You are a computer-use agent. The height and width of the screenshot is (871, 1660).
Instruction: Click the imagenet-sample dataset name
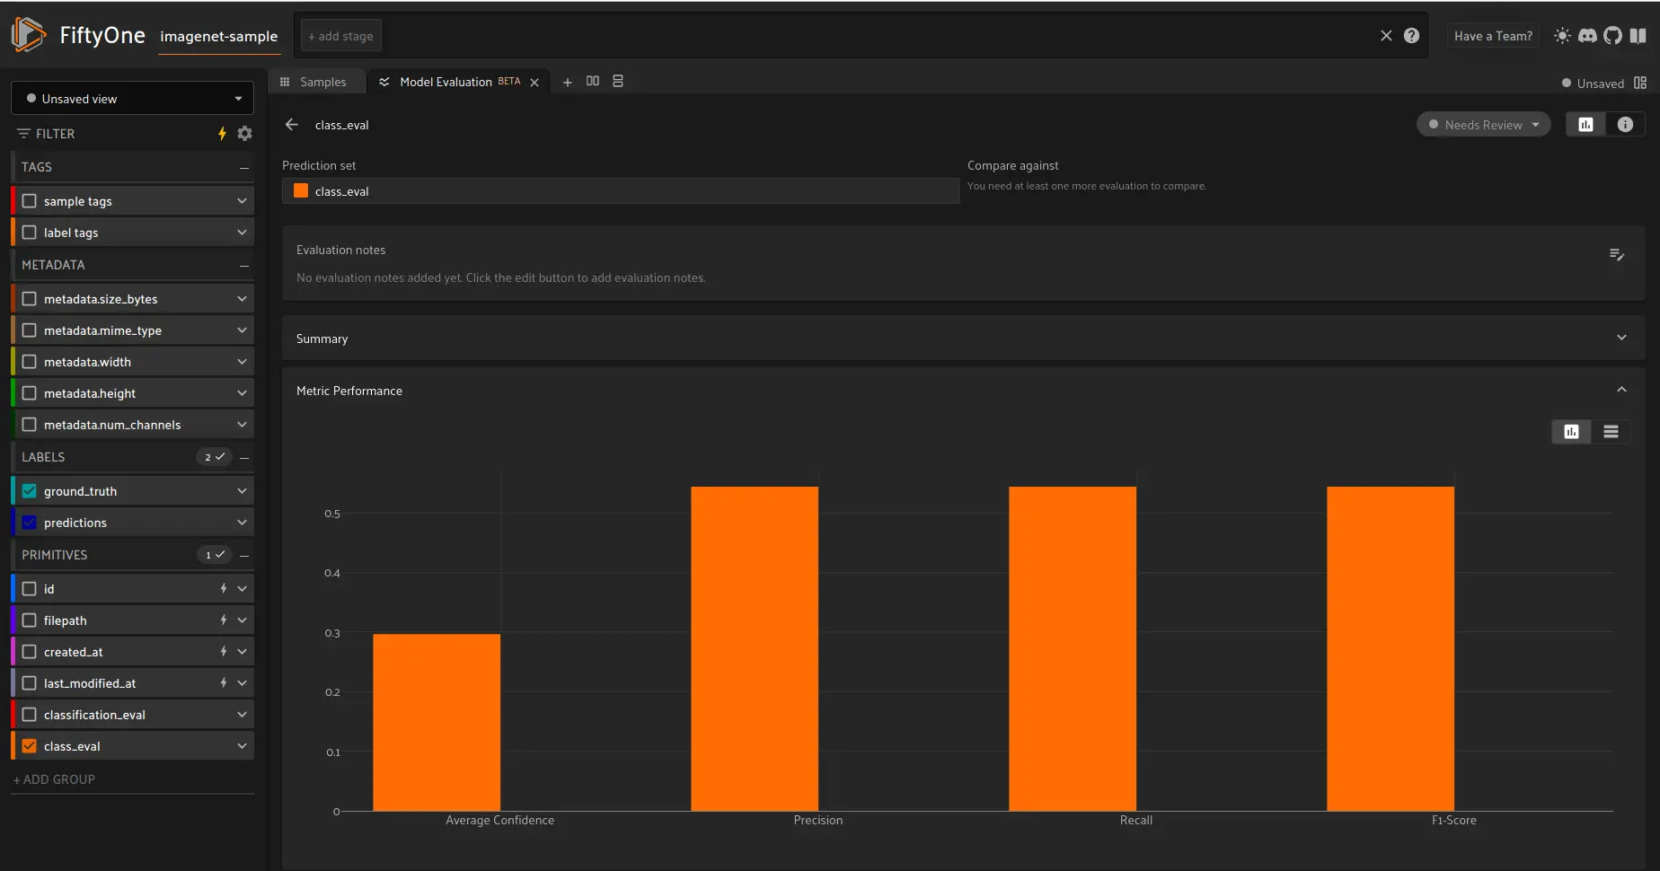(219, 37)
